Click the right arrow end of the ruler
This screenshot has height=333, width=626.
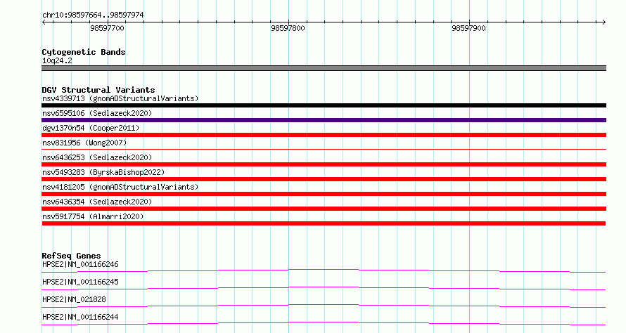(603, 22)
